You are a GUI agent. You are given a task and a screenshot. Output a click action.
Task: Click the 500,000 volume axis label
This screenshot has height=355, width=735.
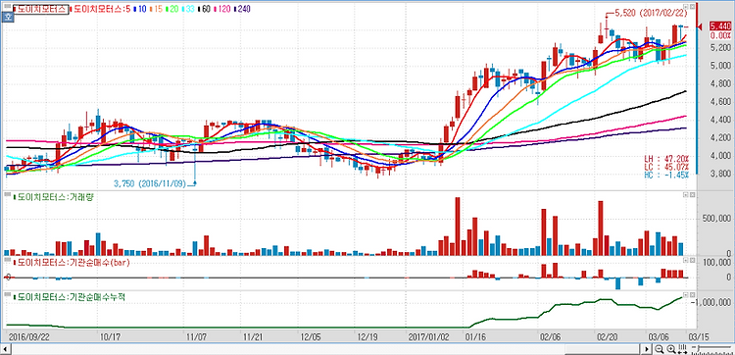[x=717, y=218]
